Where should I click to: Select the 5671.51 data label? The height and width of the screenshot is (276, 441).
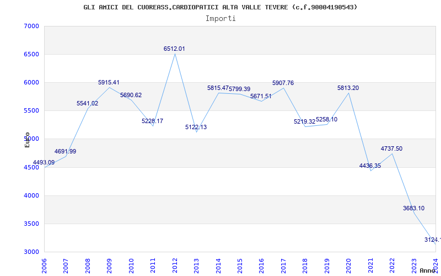tap(261, 96)
